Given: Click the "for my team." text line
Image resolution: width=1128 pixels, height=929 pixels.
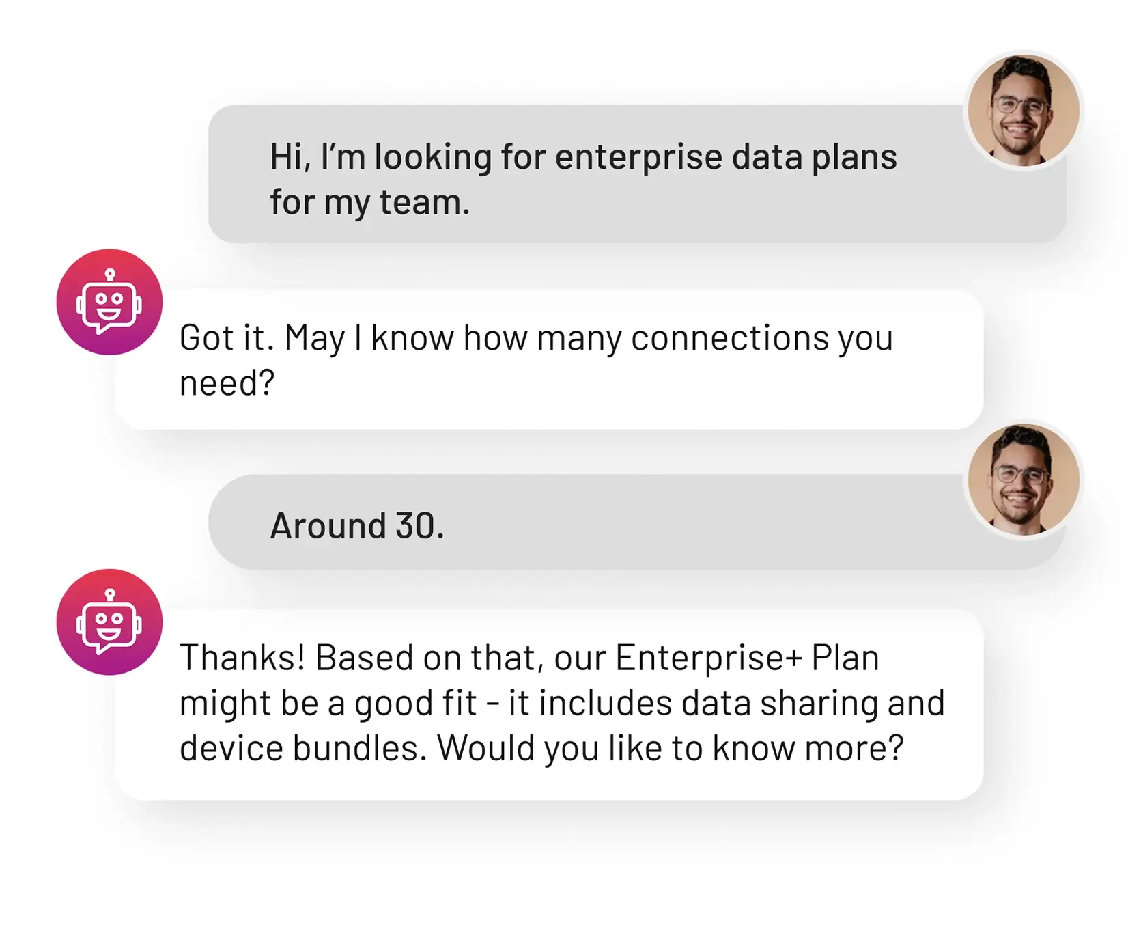Looking at the screenshot, I should [x=369, y=202].
